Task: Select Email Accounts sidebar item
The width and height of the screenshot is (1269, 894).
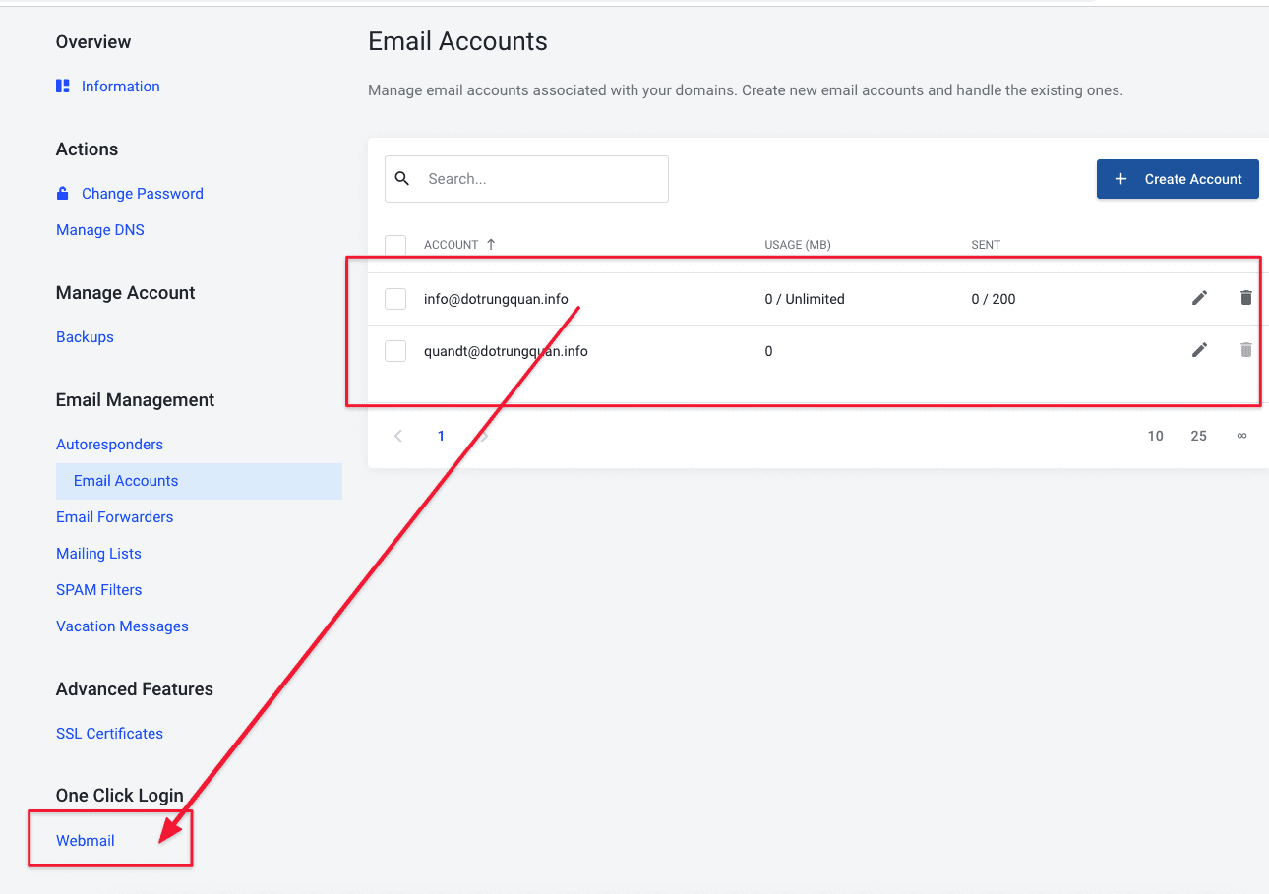Action: (x=126, y=481)
